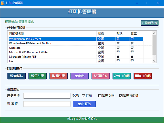The height and width of the screenshot is (123, 164).
Task: Click the printer list scroll down arrow
Action: click(154, 61)
